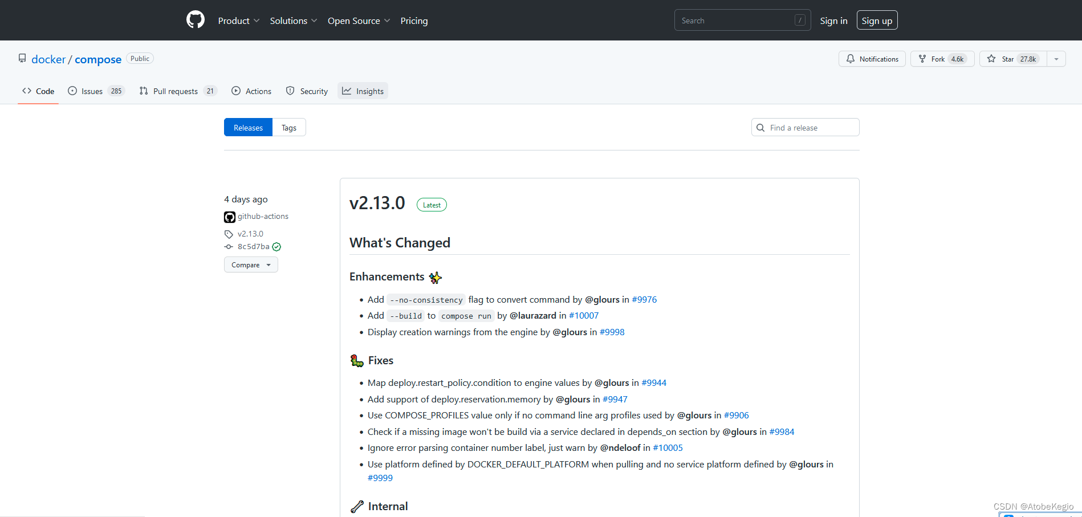Viewport: 1082px width, 517px height.
Task: Open pull request #9998
Action: pyautogui.click(x=612, y=332)
